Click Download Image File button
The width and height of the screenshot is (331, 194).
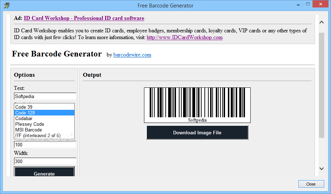(x=197, y=133)
